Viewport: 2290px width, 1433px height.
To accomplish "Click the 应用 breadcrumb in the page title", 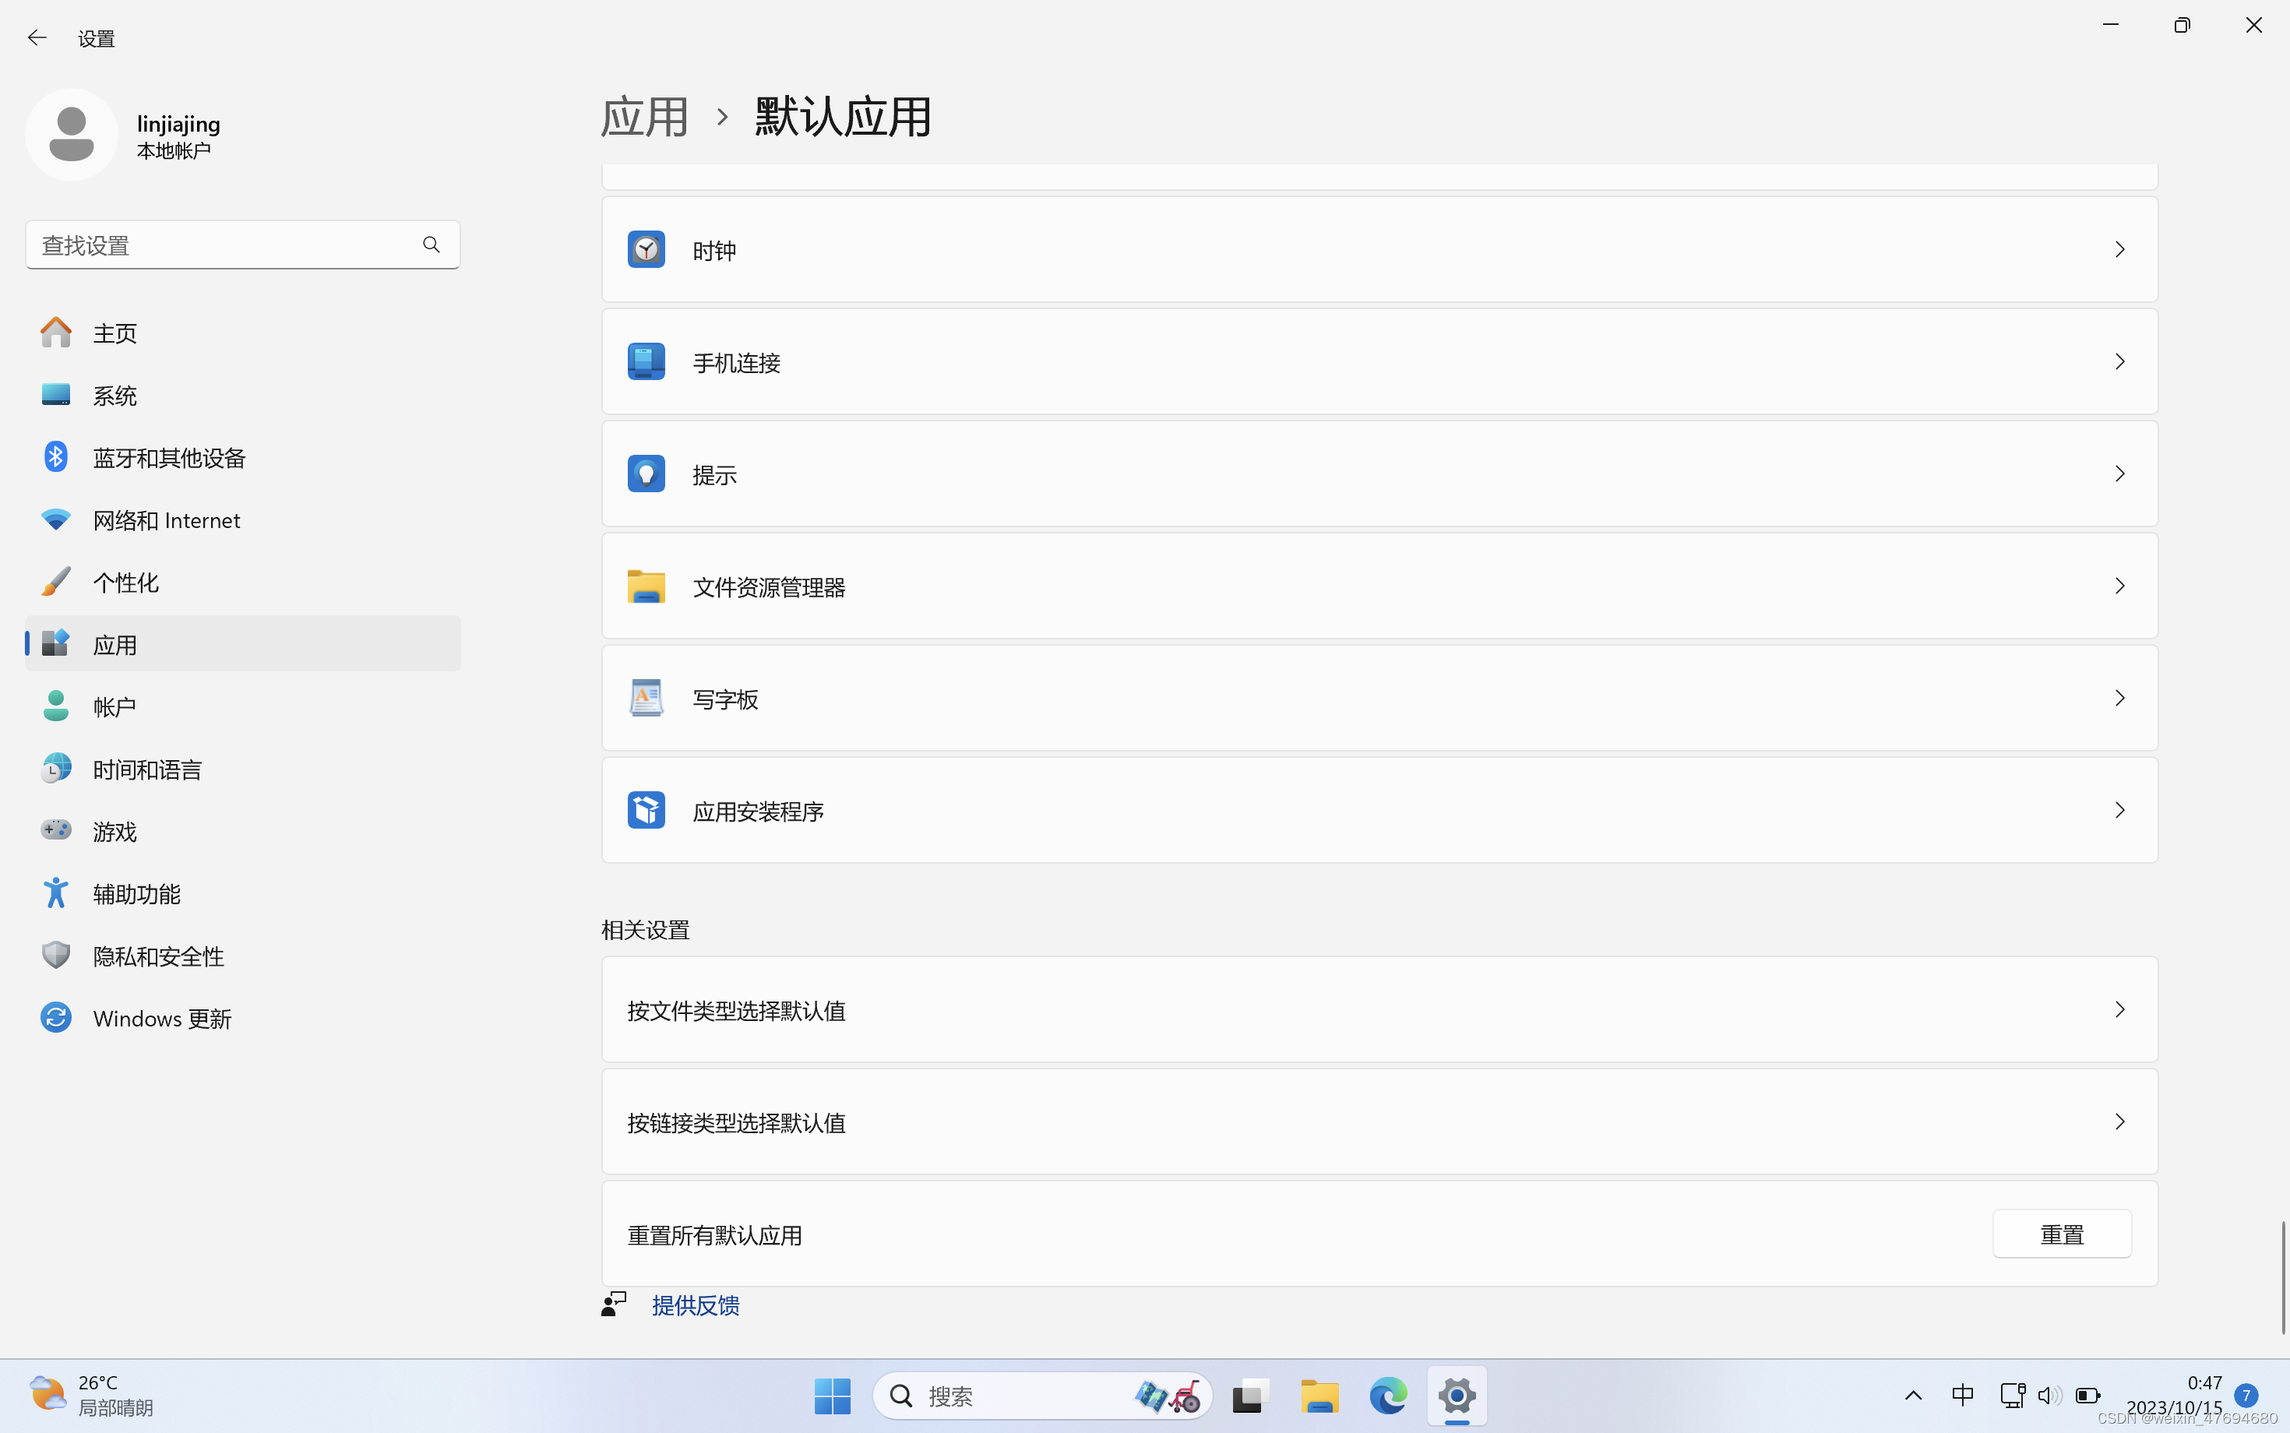I will point(644,118).
